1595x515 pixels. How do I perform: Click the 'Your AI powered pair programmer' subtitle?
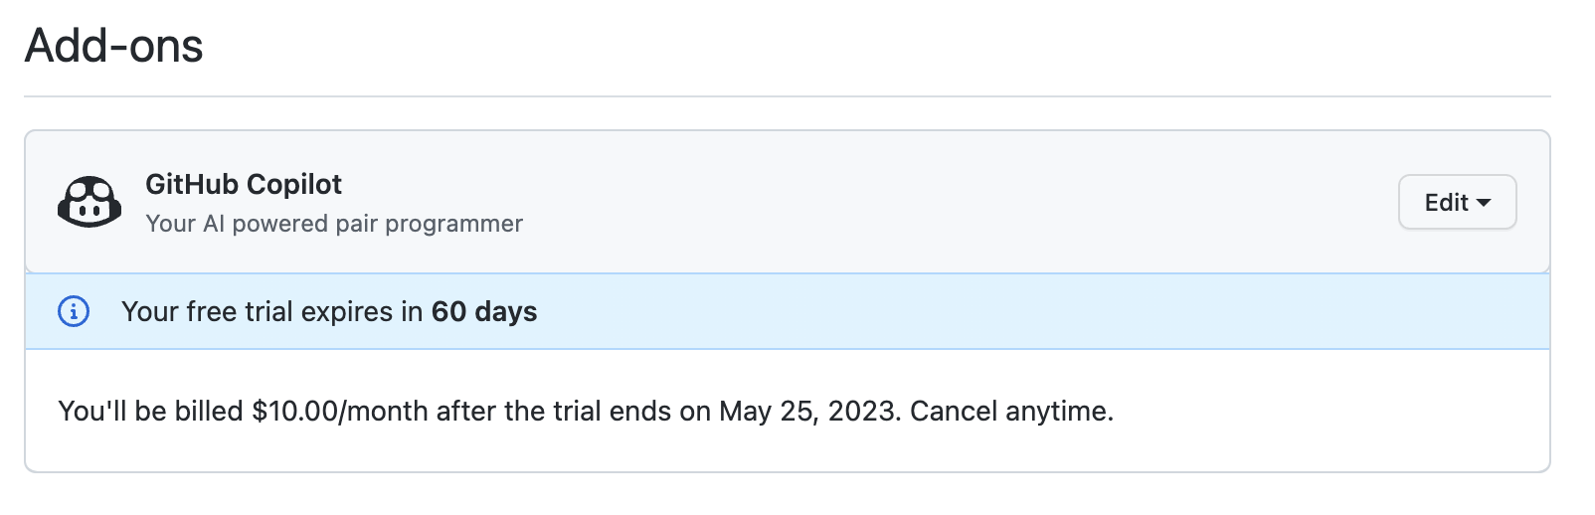tap(333, 224)
